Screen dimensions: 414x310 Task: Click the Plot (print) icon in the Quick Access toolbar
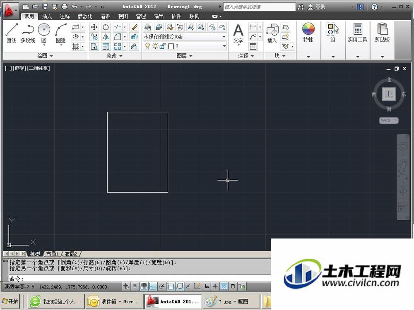click(x=65, y=7)
